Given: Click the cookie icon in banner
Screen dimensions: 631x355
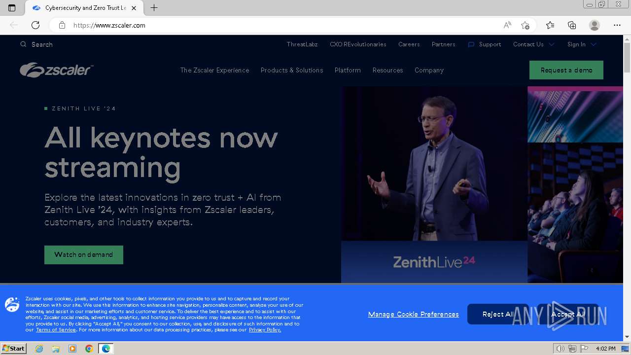Looking at the screenshot, I should [x=12, y=304].
